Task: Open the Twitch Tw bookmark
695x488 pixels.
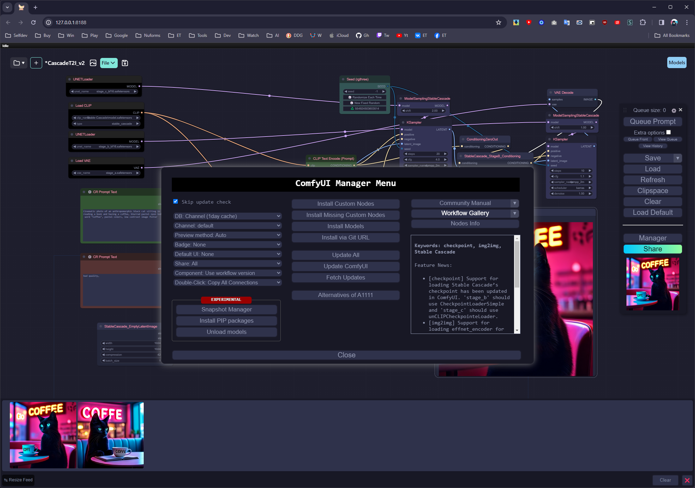Action: [x=383, y=35]
